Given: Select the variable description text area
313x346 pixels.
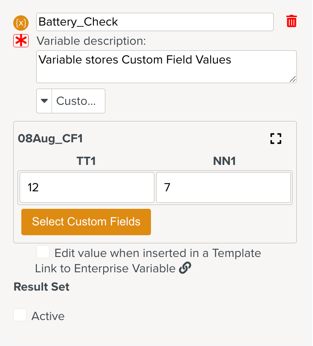Looking at the screenshot, I should click(x=166, y=66).
